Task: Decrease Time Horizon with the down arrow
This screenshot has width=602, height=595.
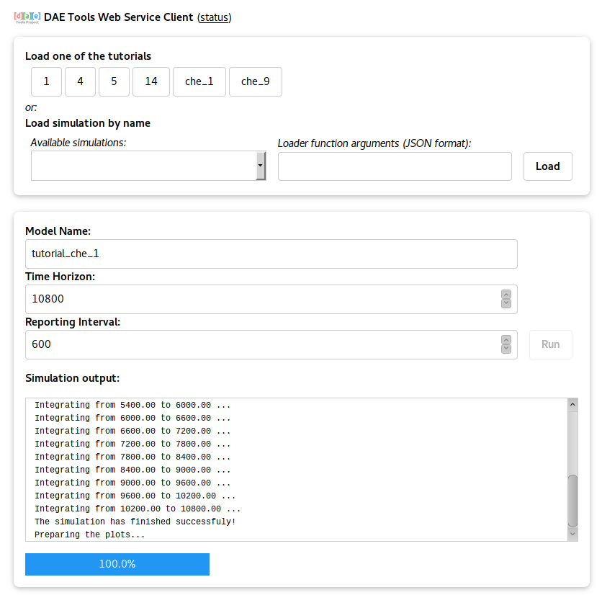Action: [506, 303]
